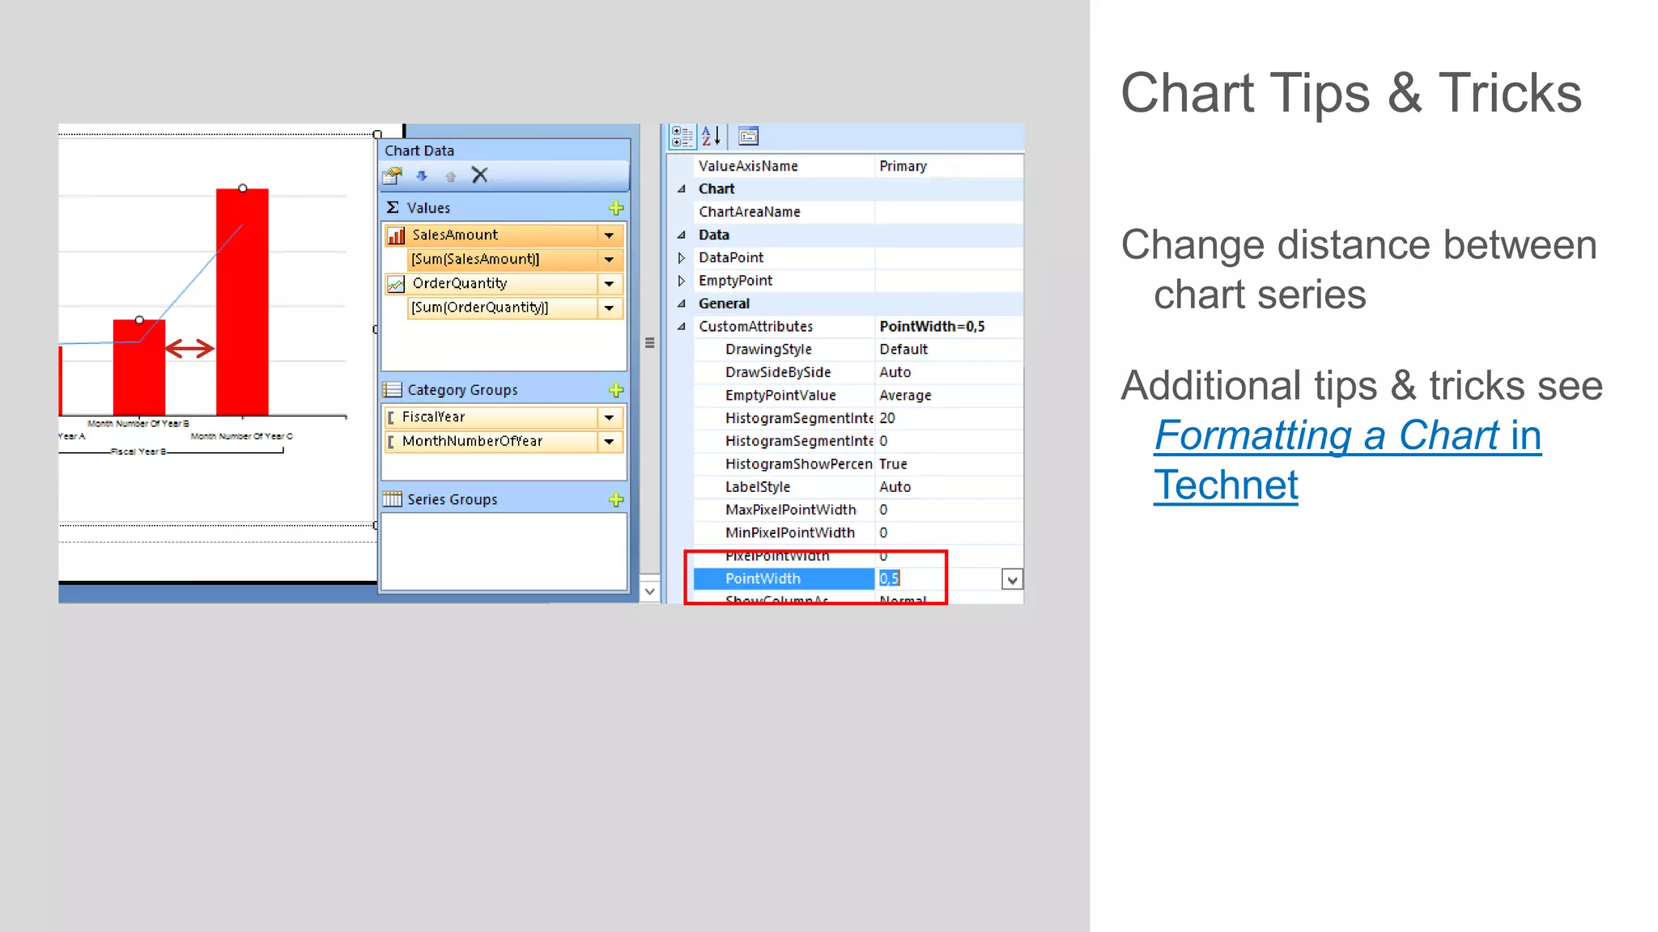Select the ValueAxisName property
This screenshot has width=1658, height=932.
coord(748,166)
